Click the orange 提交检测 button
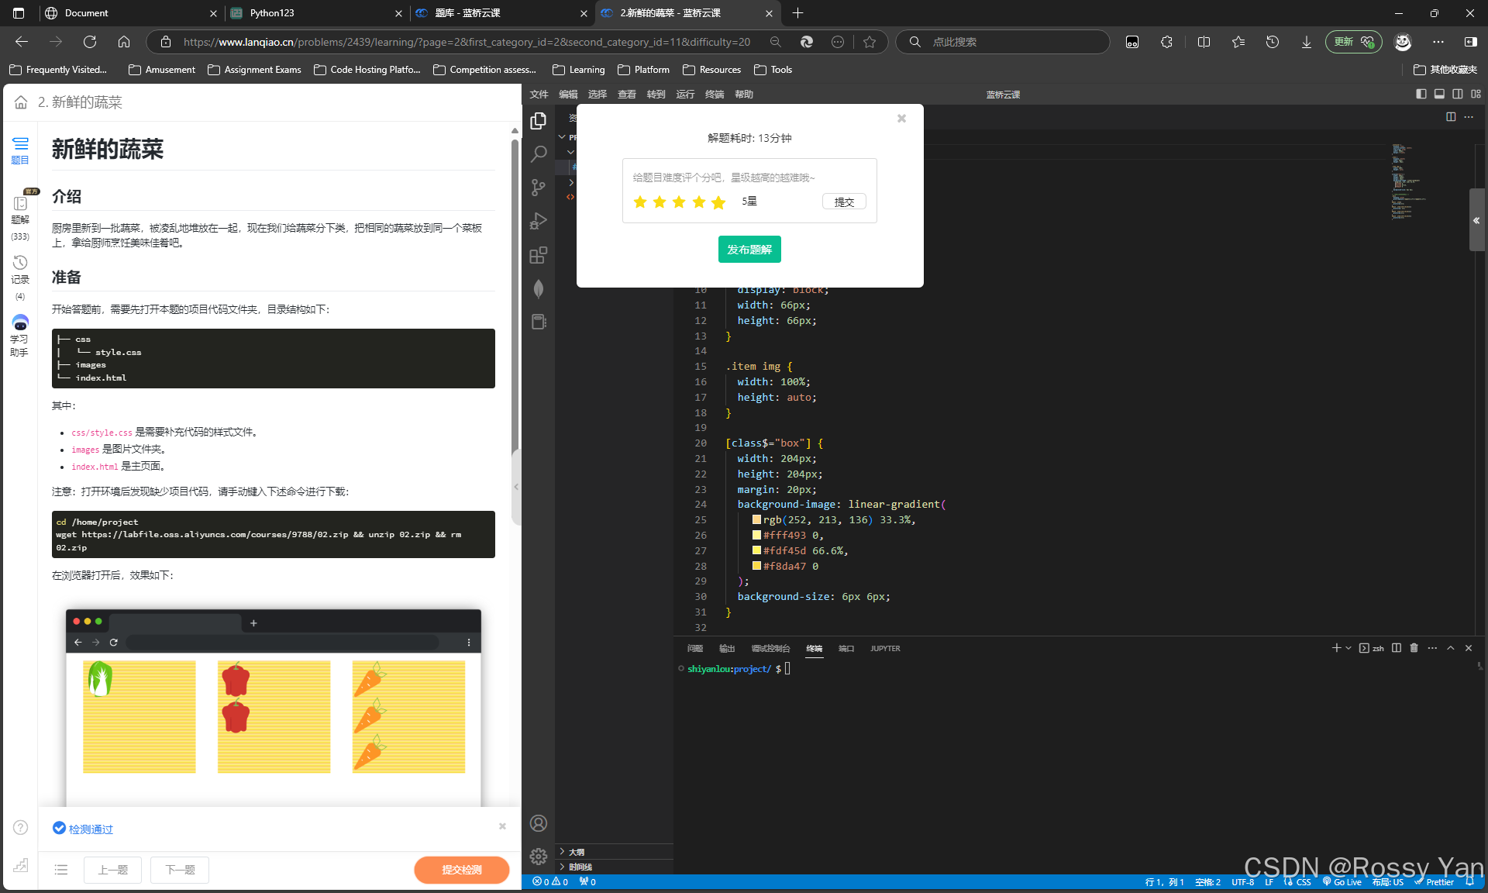The height and width of the screenshot is (893, 1488). (x=461, y=870)
